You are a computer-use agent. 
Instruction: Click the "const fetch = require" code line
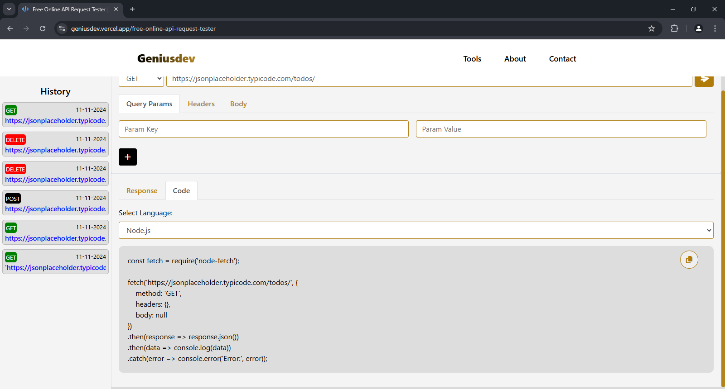[184, 261]
